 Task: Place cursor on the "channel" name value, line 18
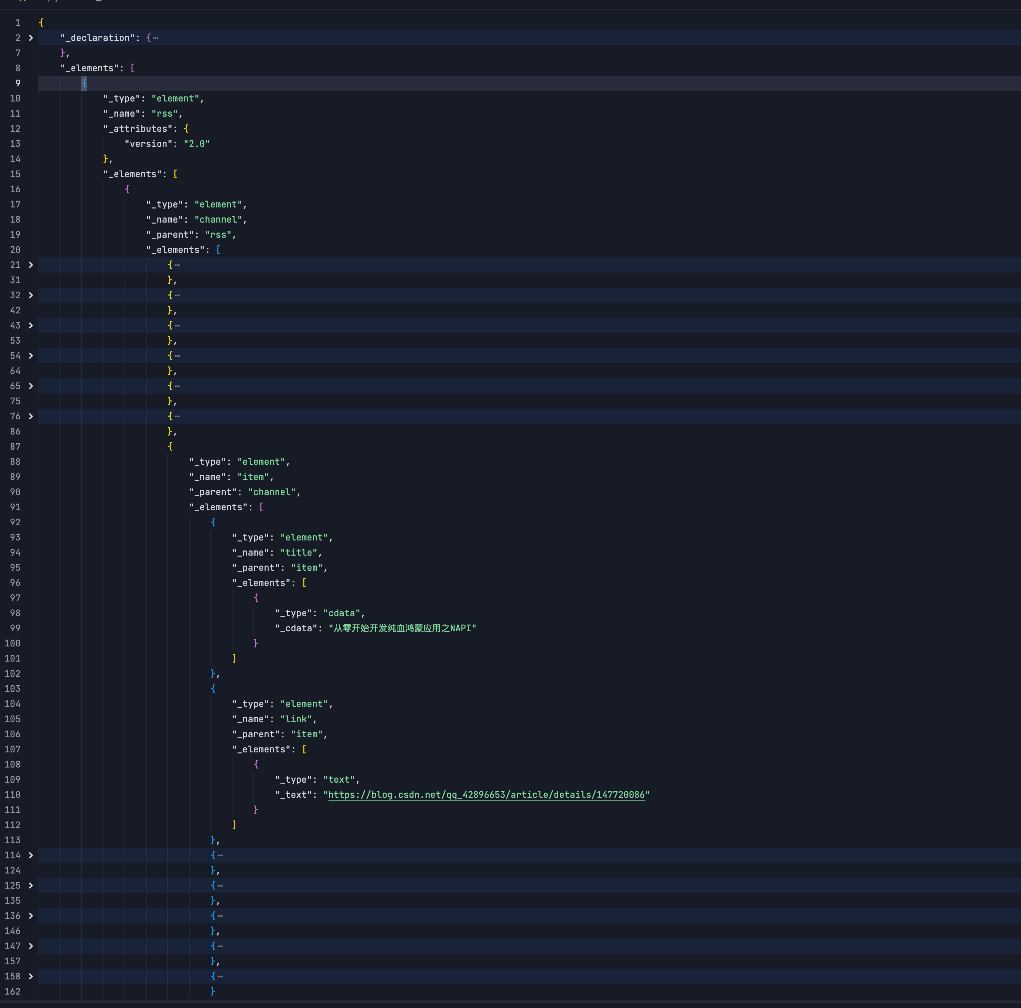218,219
